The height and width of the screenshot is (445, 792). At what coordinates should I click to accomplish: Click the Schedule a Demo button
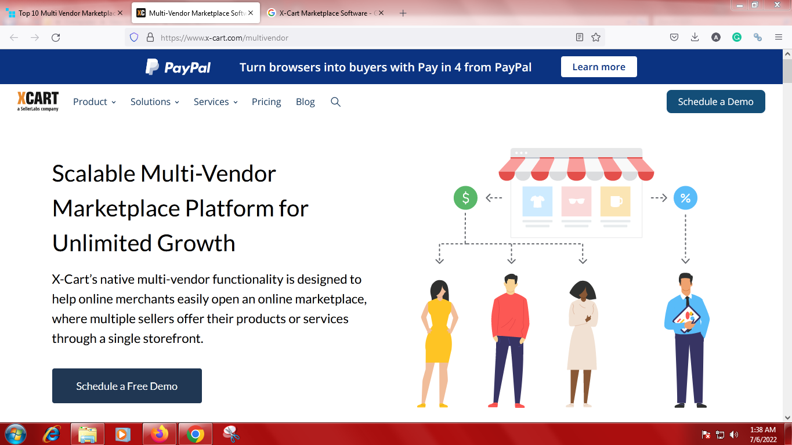(x=715, y=102)
